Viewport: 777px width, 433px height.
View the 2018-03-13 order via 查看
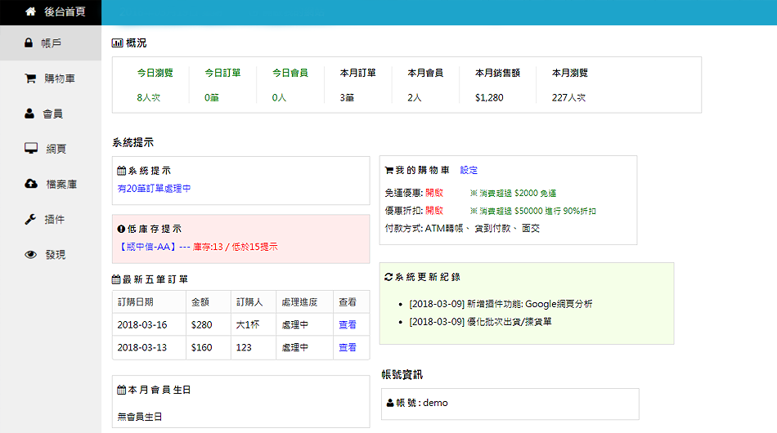click(348, 347)
